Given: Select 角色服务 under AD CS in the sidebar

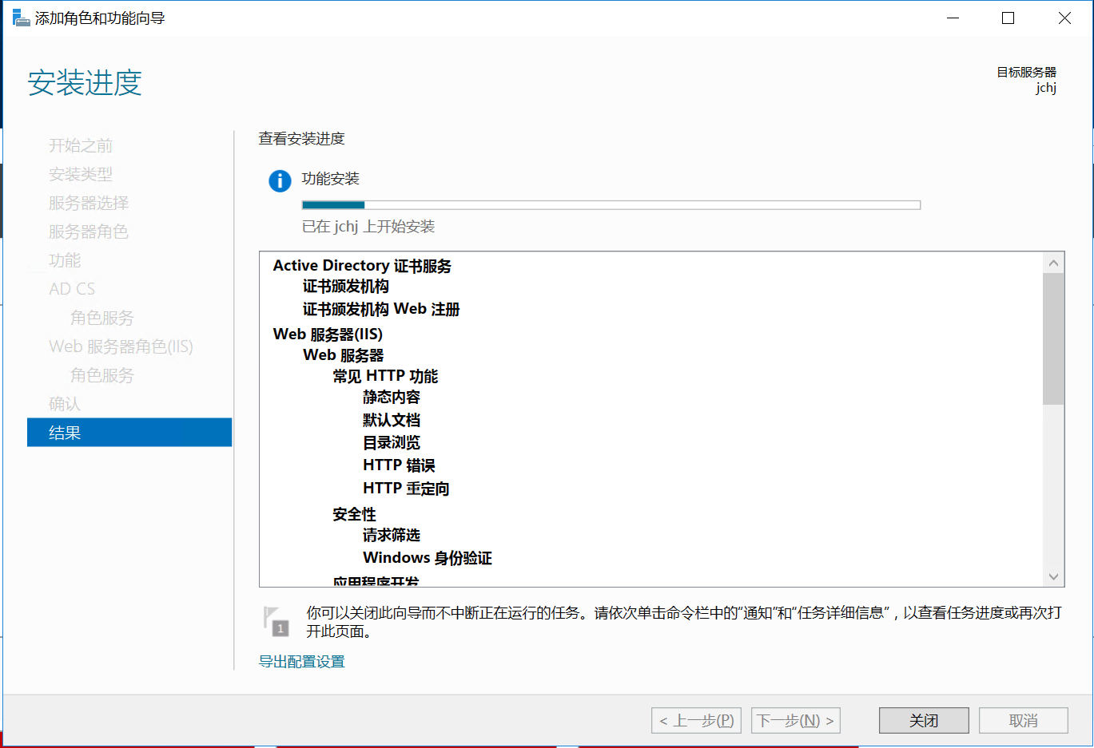Looking at the screenshot, I should click(102, 318).
